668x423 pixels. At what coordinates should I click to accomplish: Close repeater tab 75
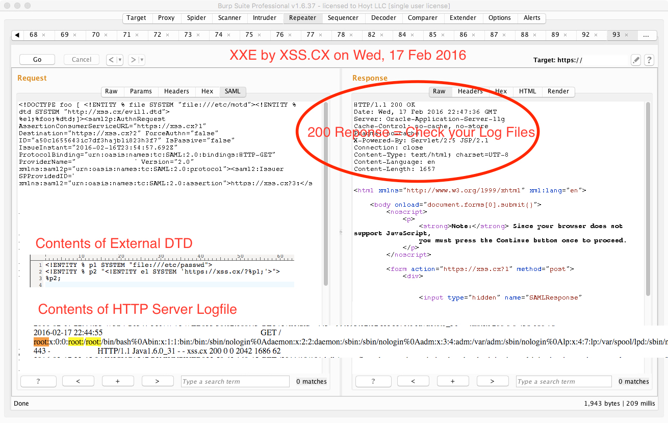pos(259,35)
